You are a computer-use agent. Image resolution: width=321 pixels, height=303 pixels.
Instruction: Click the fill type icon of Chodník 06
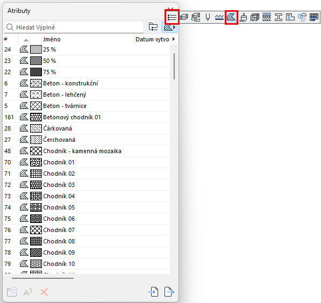(x=24, y=219)
